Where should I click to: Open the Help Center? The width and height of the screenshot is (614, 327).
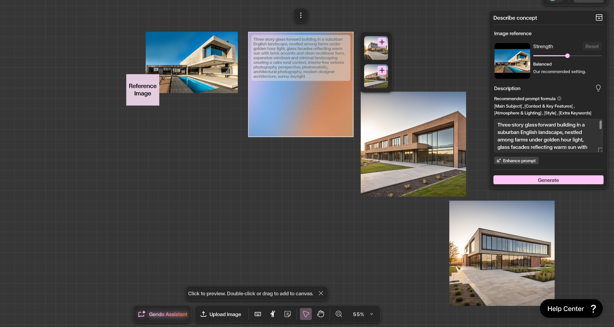tap(571, 308)
